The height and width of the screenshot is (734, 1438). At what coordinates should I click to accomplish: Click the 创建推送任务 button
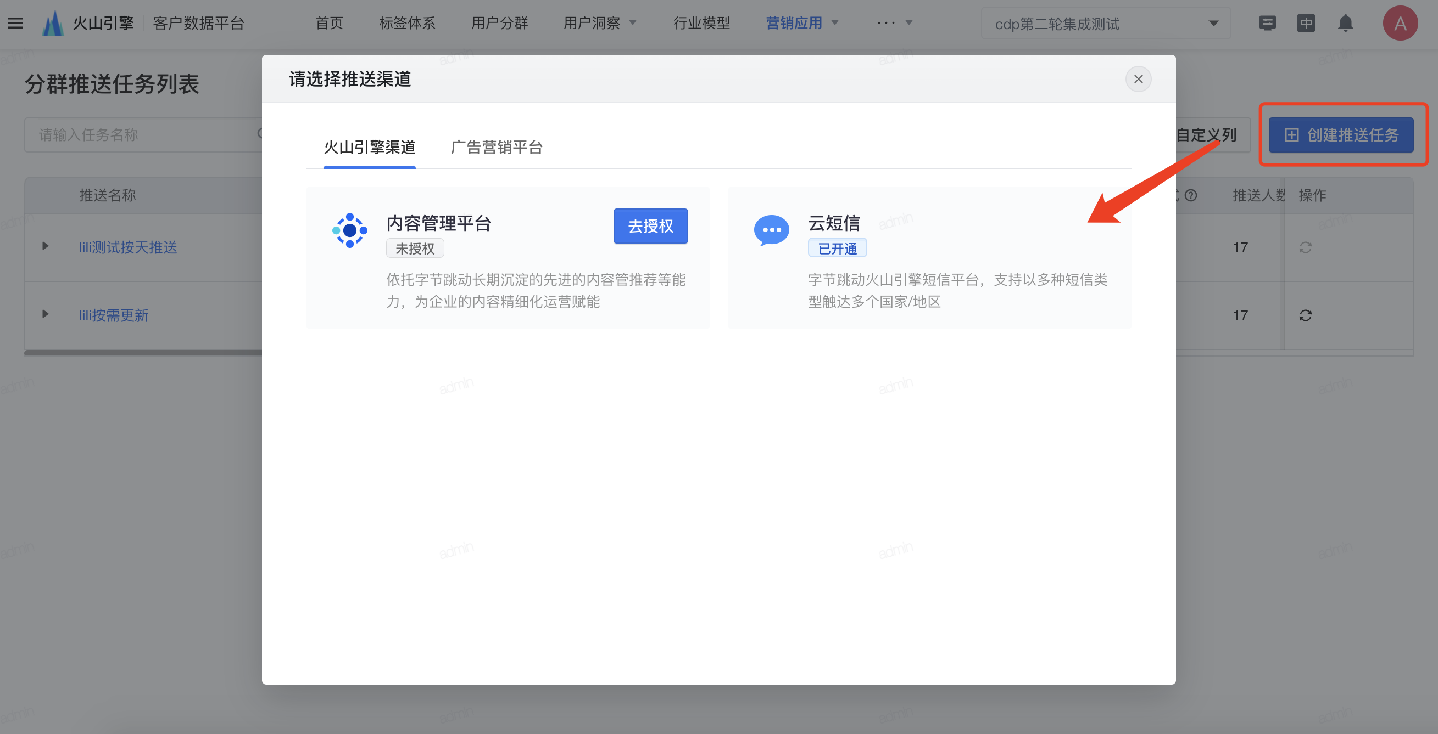click(x=1340, y=134)
